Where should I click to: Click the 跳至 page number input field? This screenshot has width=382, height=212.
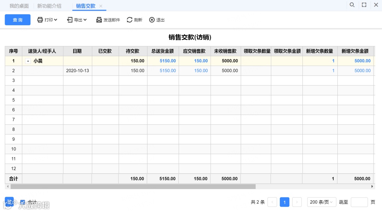click(x=359, y=202)
